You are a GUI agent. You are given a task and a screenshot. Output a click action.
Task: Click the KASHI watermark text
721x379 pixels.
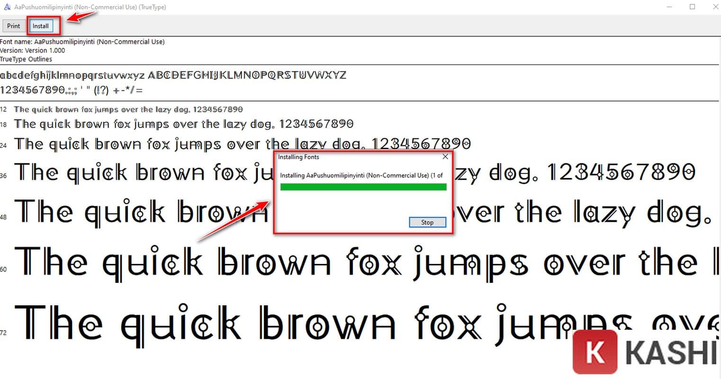673,353
